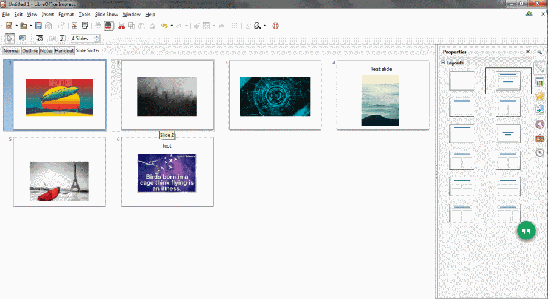Expand the Open recent documents arrow
548x299 pixels.
[x=31, y=26]
